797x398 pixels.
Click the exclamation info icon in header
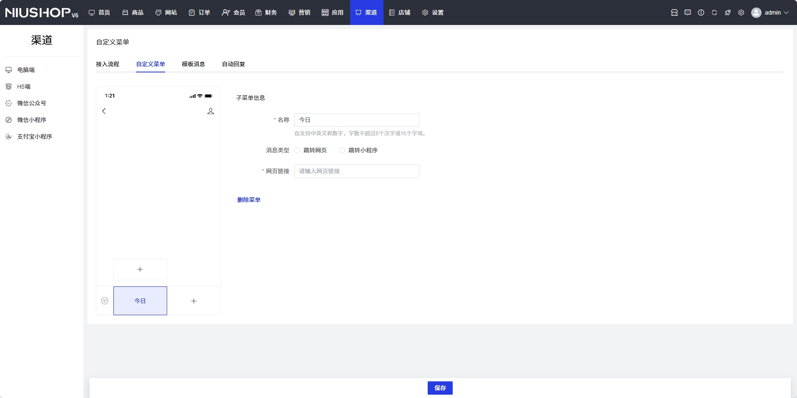click(x=701, y=12)
